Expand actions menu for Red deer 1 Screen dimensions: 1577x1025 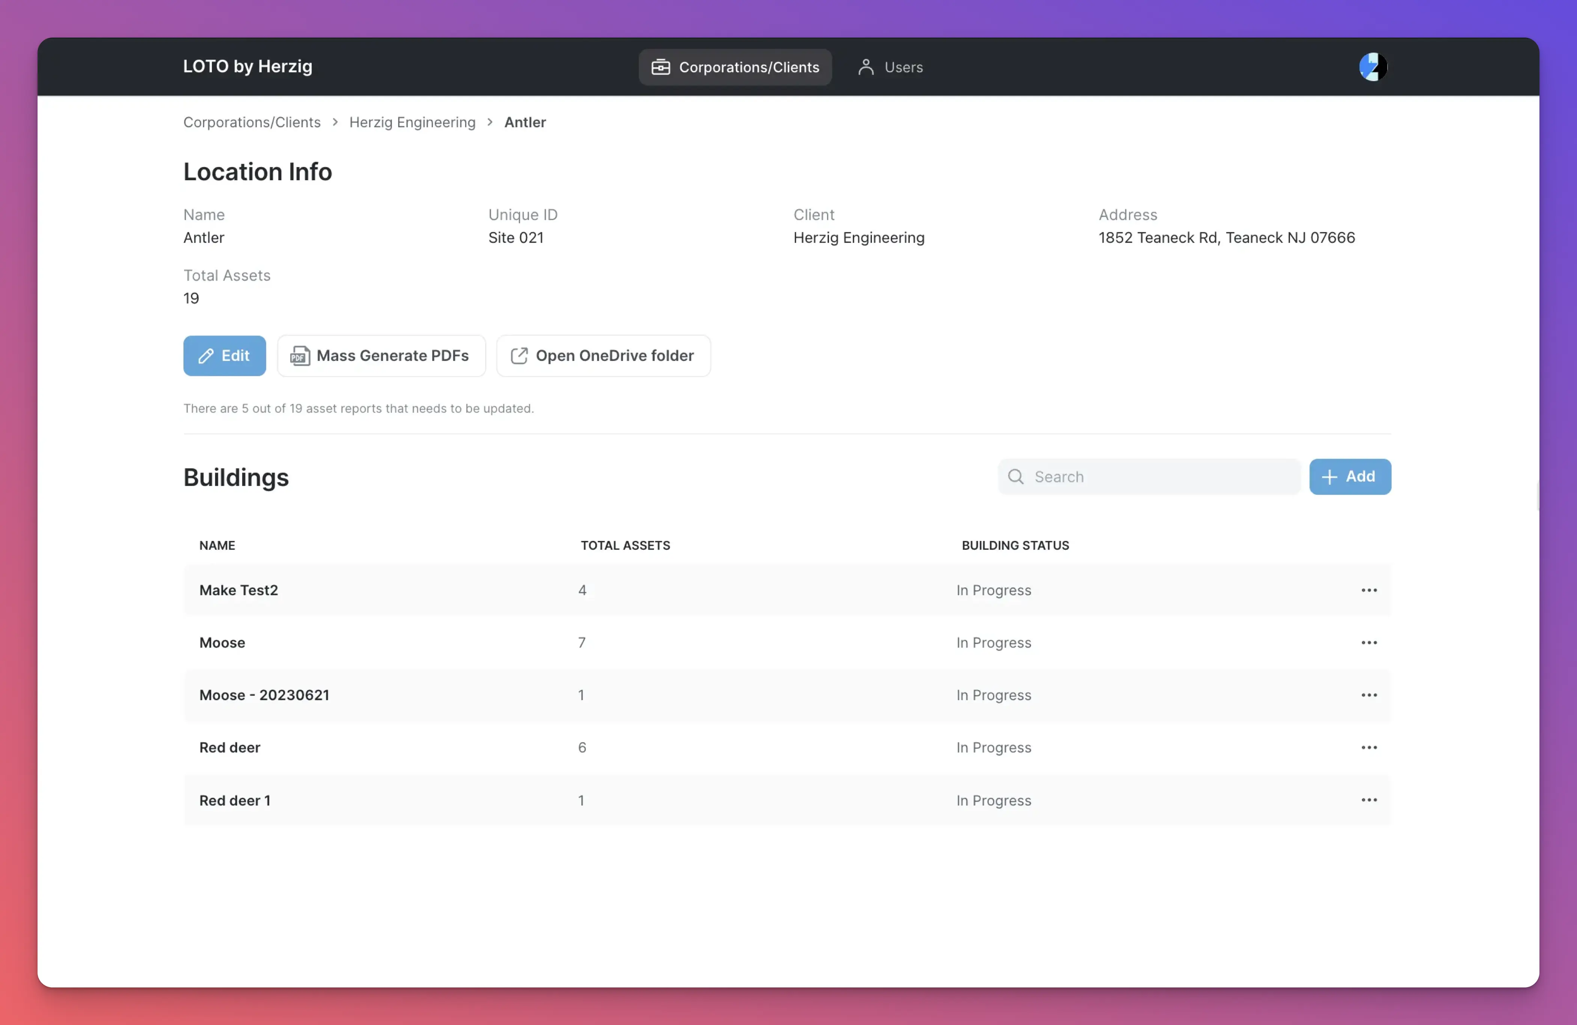[x=1369, y=800]
